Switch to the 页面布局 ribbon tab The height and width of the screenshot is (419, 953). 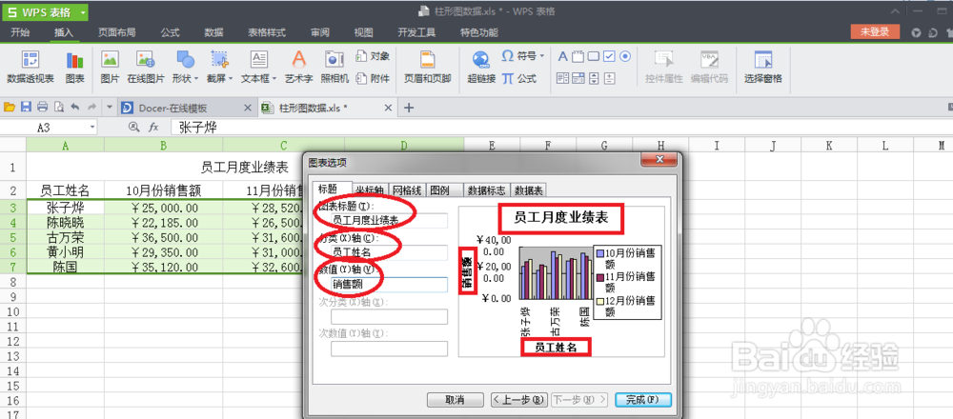click(116, 32)
